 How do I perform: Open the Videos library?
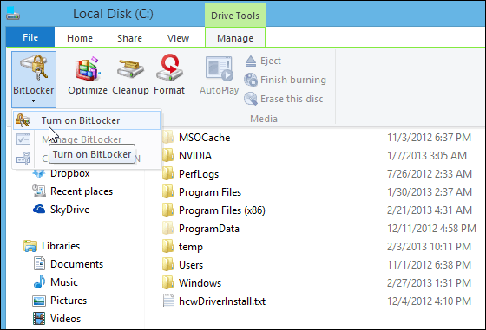tap(65, 319)
